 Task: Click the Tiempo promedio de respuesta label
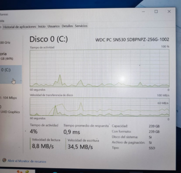[x=86, y=126]
